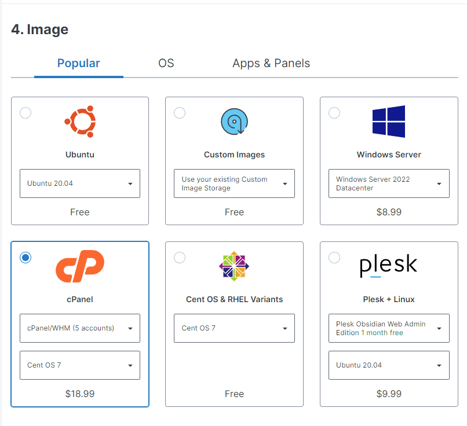Open the Custom Image Storage dropdown
Image resolution: width=467 pixels, height=426 pixels.
(x=234, y=183)
